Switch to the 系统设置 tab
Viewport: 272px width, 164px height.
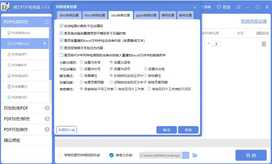185,15
